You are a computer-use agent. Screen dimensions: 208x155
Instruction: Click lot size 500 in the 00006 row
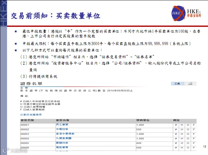(139, 148)
